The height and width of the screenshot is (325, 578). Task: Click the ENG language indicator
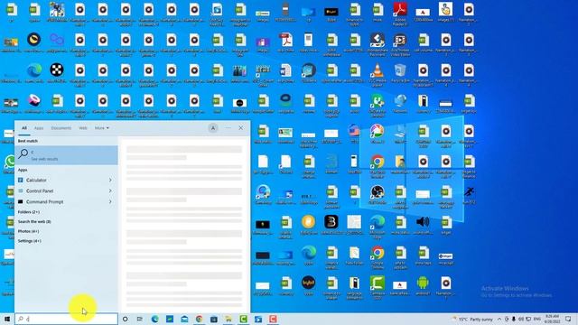tap(537, 319)
